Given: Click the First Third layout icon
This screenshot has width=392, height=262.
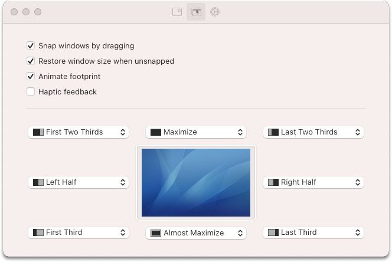Looking at the screenshot, I should tap(38, 232).
